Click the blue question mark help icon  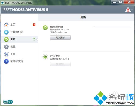point(6,61)
